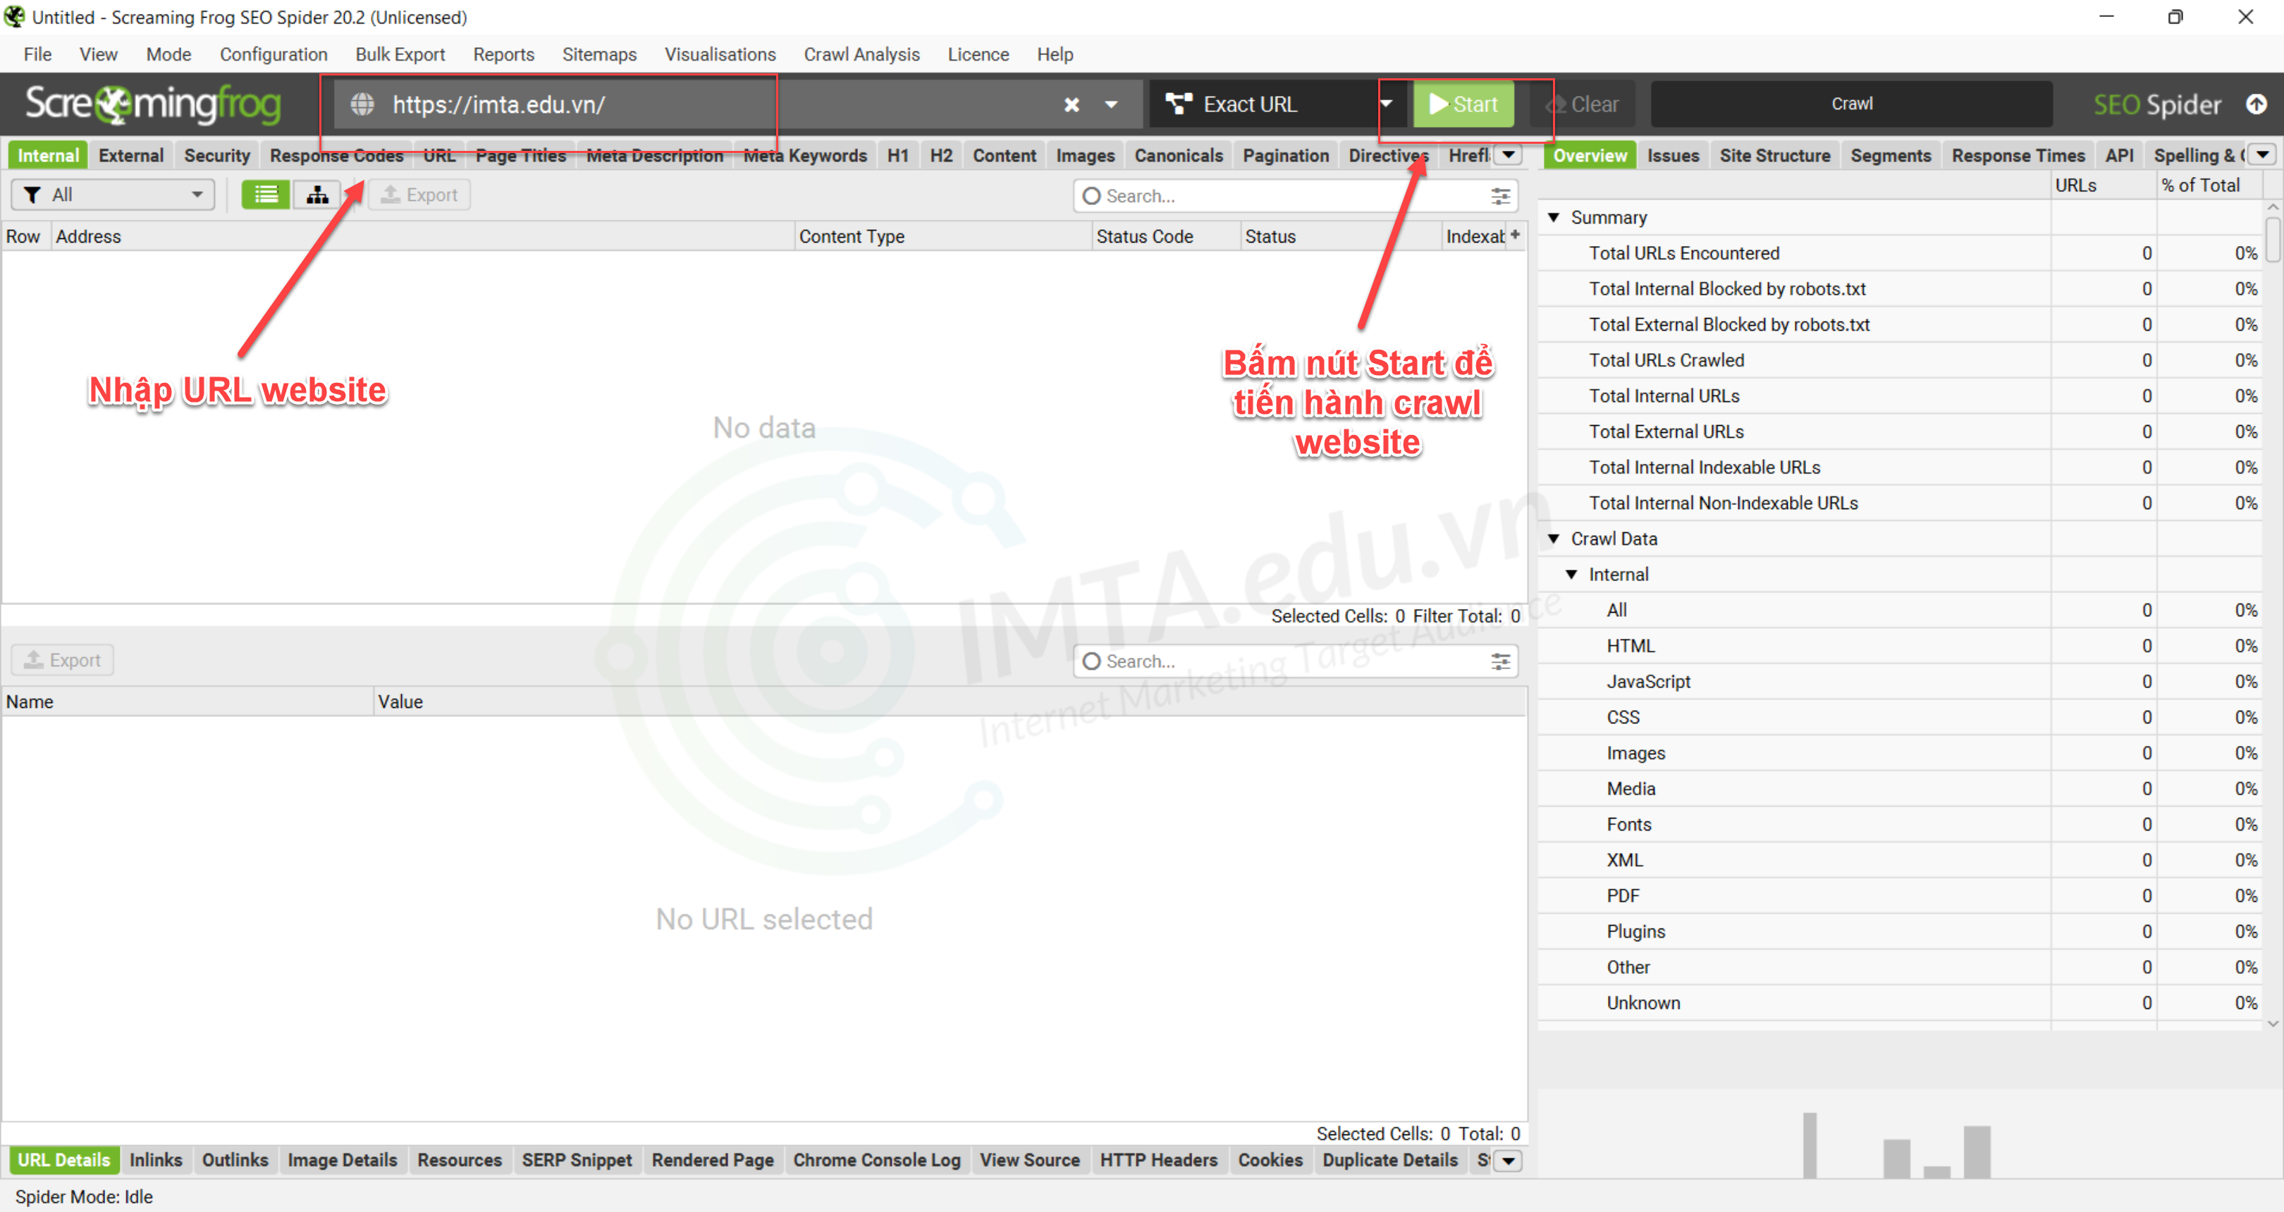Open the Cookies tab

click(1270, 1160)
